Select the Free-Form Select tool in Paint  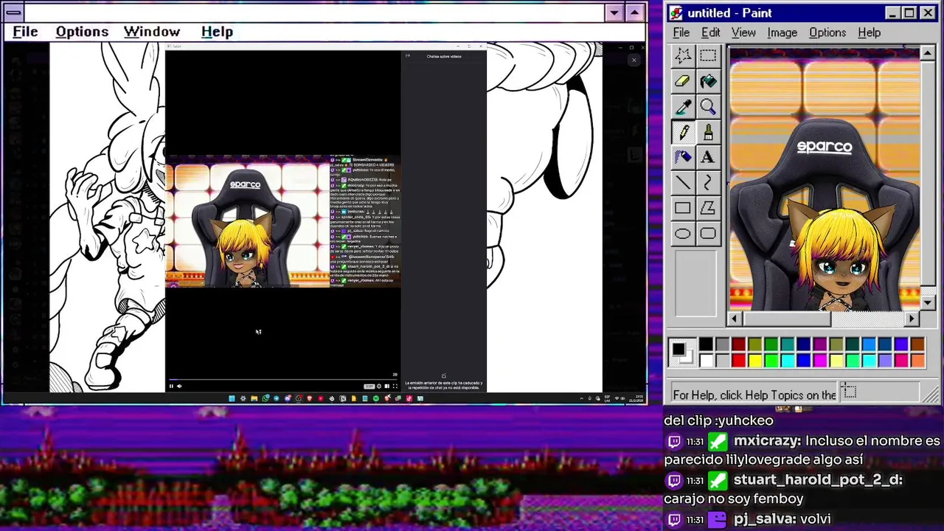pos(683,55)
